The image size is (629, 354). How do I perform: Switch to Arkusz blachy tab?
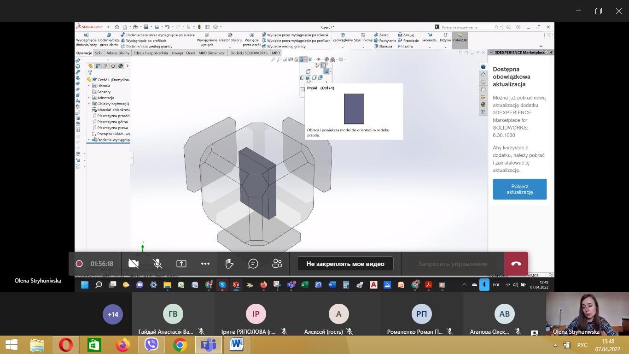[x=118, y=53]
